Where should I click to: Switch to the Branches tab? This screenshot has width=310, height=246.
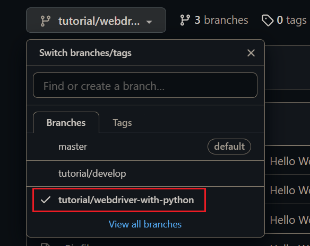point(66,122)
